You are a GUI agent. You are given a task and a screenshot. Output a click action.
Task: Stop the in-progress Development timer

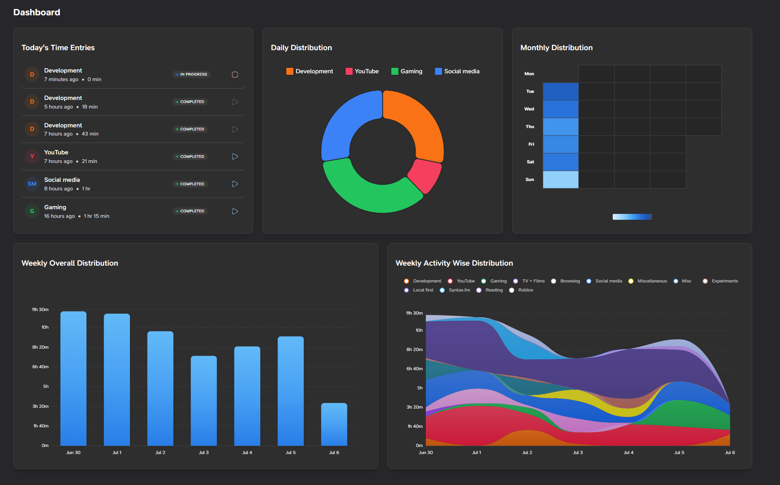tap(235, 74)
